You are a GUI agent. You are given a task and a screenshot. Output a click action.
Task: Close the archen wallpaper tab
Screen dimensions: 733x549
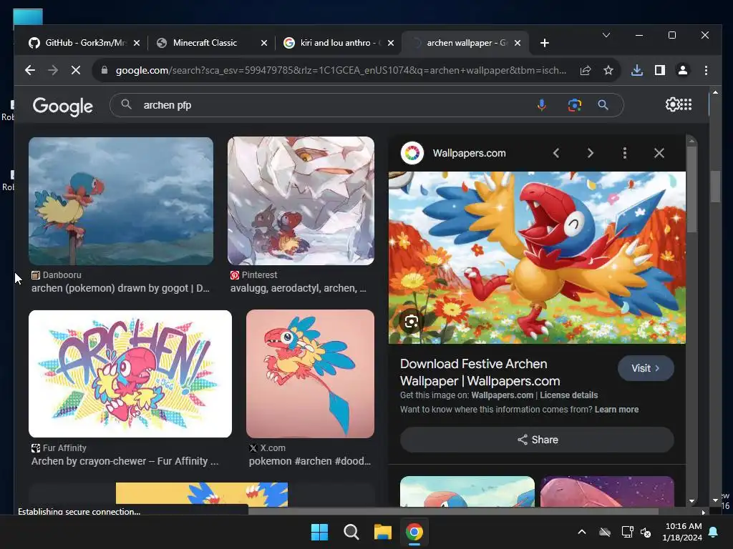(x=518, y=43)
